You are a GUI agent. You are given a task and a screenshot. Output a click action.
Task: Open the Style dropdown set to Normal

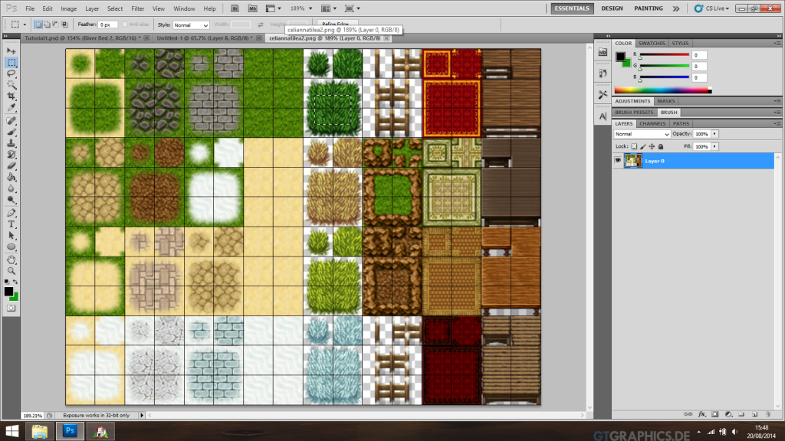[x=191, y=24]
